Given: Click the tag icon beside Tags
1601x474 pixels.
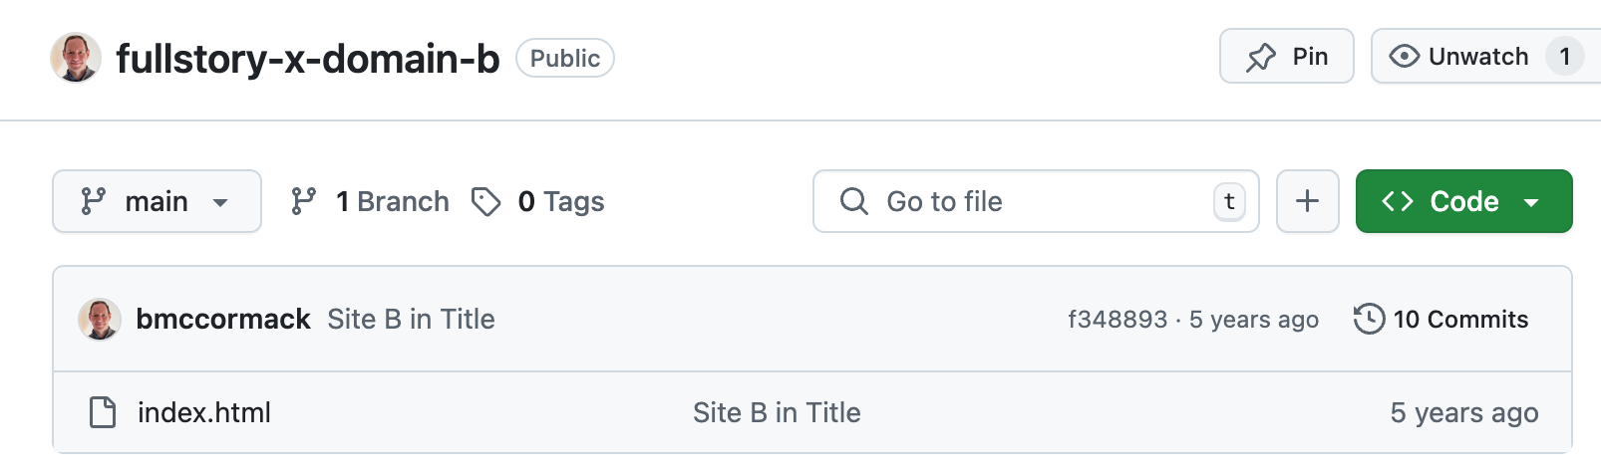Looking at the screenshot, I should [x=485, y=201].
